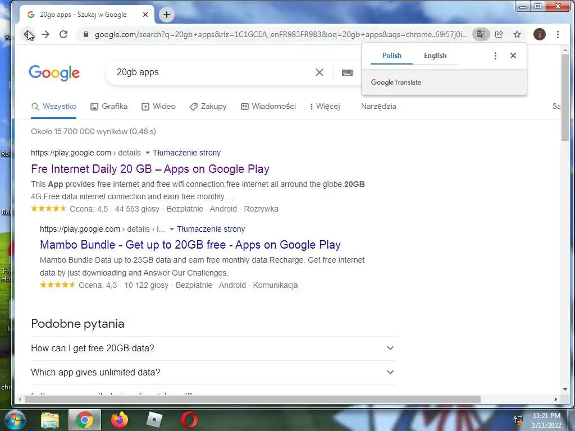This screenshot has width=575, height=431.
Task: Click 'Ocena: 4,3' rating text
Action: [98, 285]
